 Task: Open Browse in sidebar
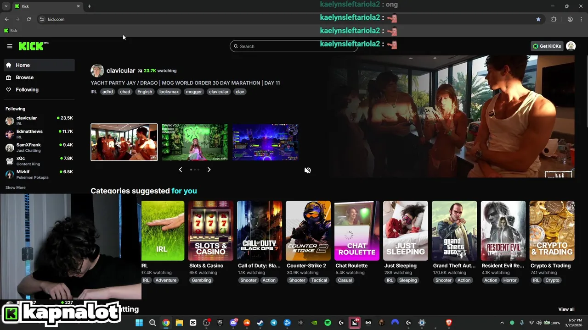[x=39, y=77]
